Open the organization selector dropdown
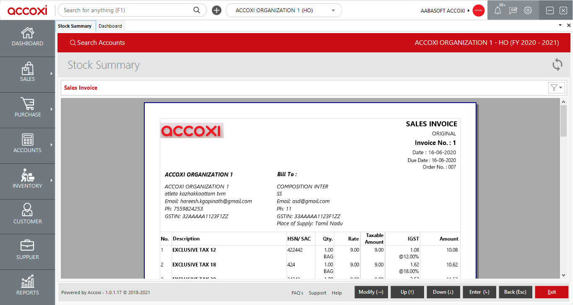This screenshot has height=305, width=573. pyautogui.click(x=284, y=10)
